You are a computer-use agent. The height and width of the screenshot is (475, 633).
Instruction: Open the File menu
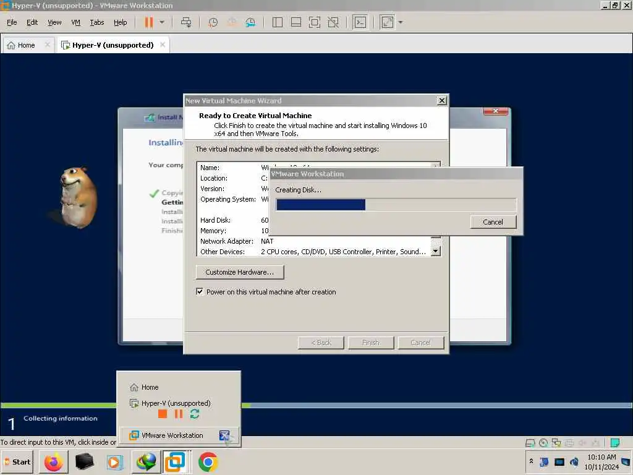[12, 22]
